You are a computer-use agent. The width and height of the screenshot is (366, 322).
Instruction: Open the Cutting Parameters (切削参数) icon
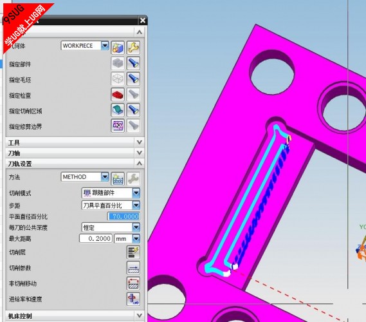click(x=133, y=268)
